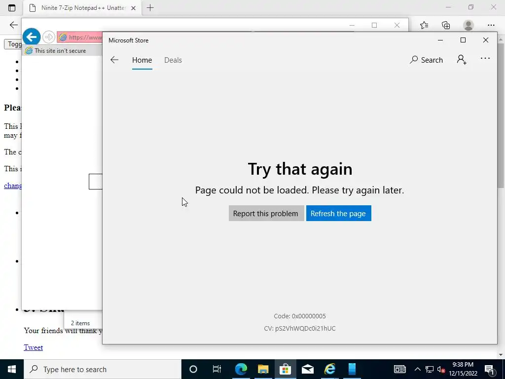This screenshot has width=505, height=379.
Task: Click the 'This site isn't secure' tab
Action: coord(63,51)
